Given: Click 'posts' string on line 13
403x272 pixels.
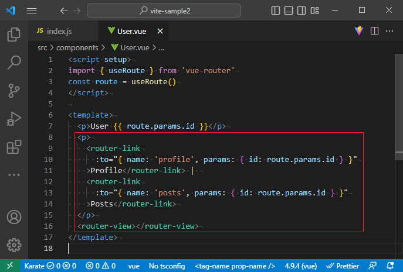Looking at the screenshot, I should coord(170,193).
